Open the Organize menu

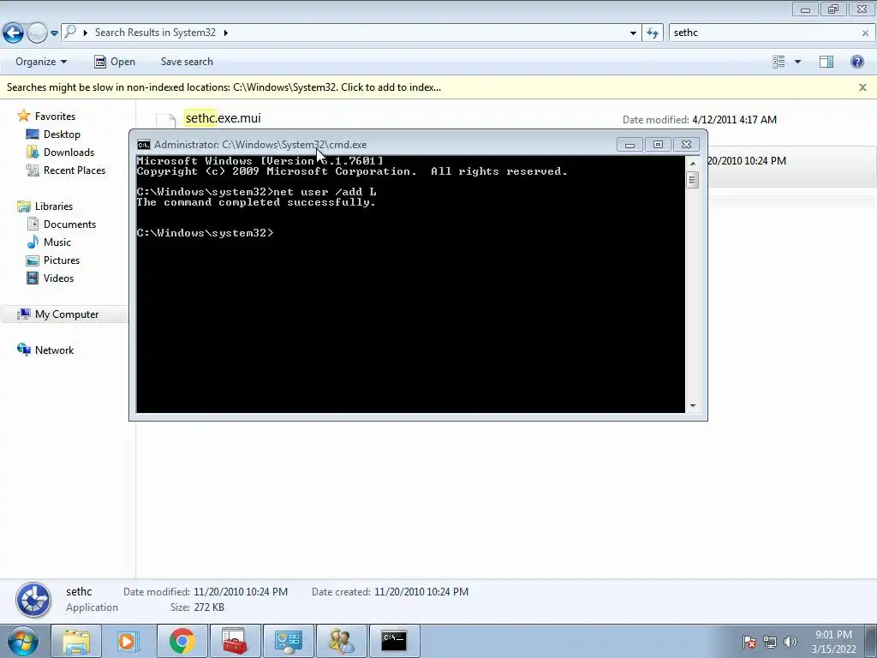[x=41, y=62]
